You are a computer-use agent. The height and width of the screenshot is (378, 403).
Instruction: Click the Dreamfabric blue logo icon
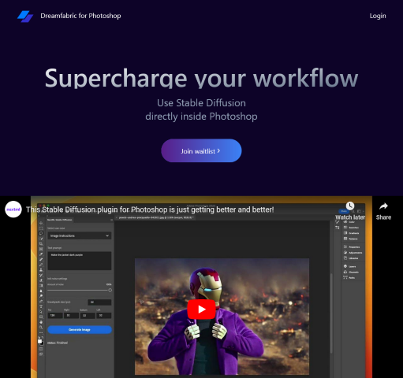(25, 17)
